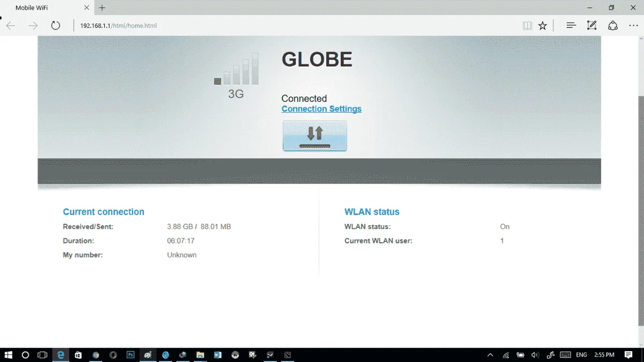Go back with the browser back arrow

coord(11,25)
